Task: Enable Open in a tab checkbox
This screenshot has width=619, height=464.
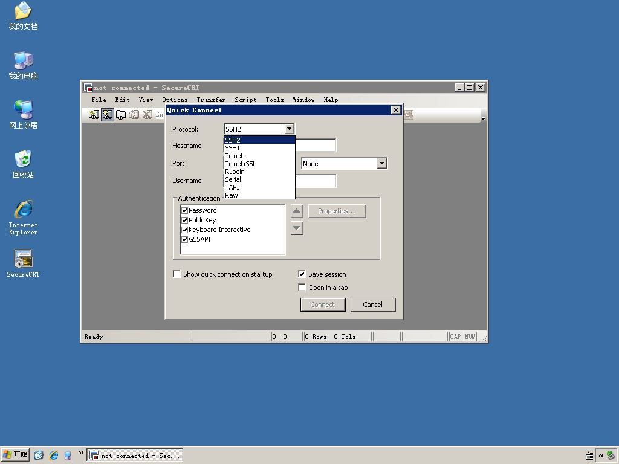Action: [x=302, y=287]
